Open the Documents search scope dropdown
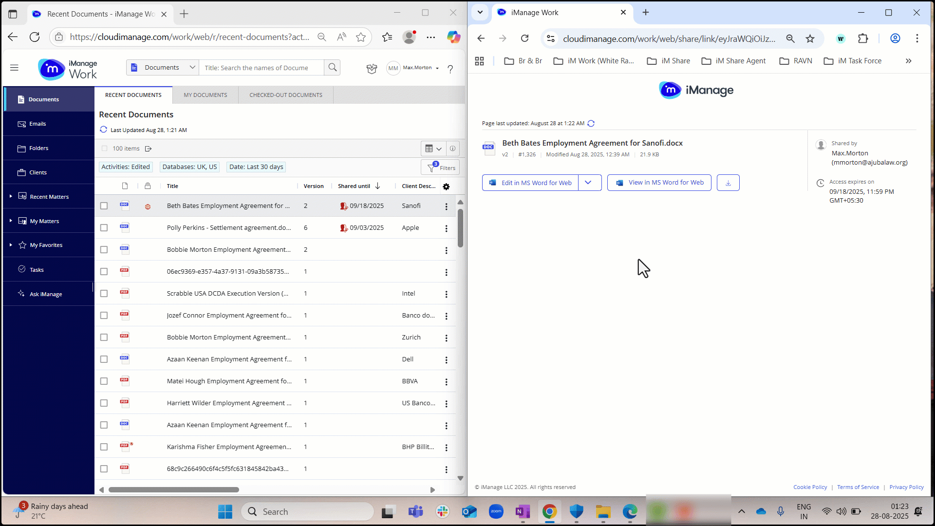935x526 pixels. click(193, 67)
